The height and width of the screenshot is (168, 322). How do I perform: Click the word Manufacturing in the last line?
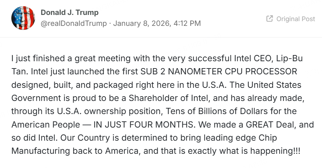pos(41,151)
